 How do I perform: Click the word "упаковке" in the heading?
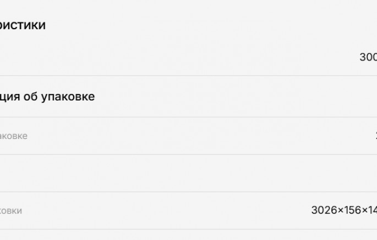tap(68, 97)
